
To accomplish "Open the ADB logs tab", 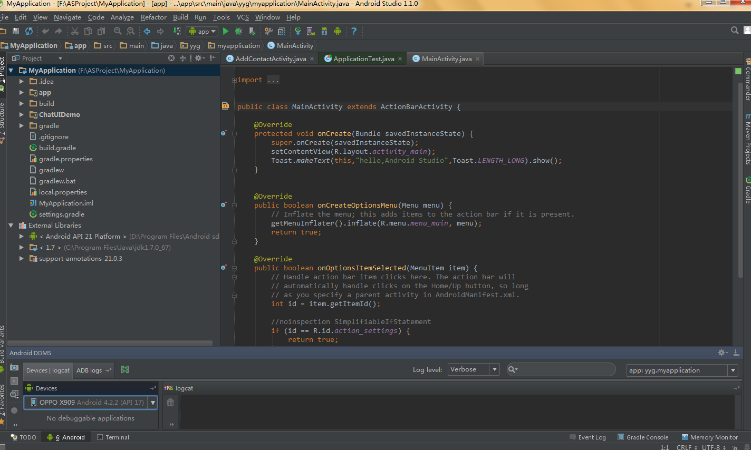I will point(94,370).
